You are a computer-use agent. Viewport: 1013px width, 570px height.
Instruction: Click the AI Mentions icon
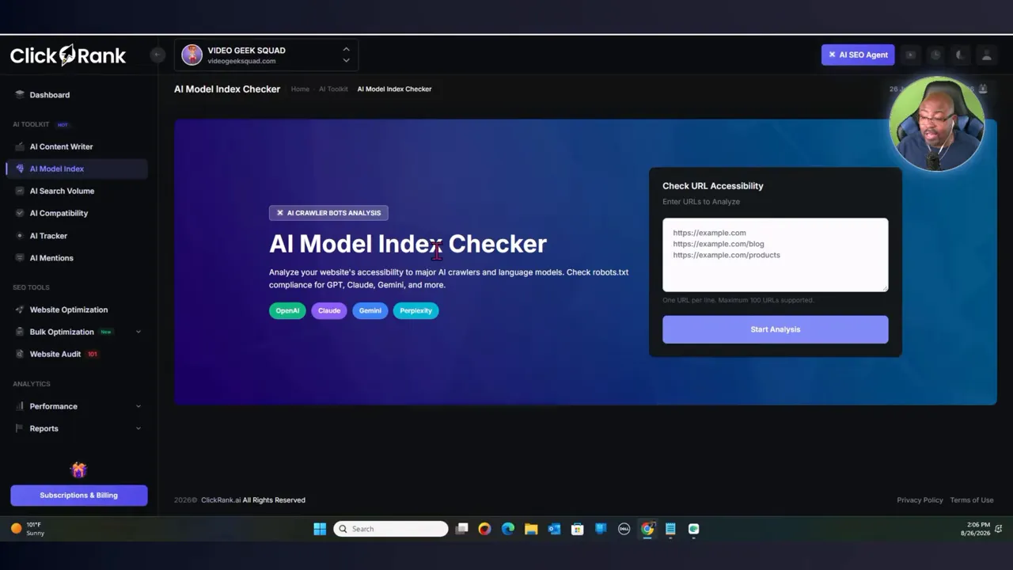[20, 258]
